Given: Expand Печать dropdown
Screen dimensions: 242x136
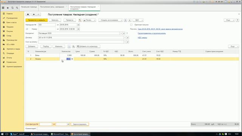Looking at the screenshot, I should (x=95, y=20).
